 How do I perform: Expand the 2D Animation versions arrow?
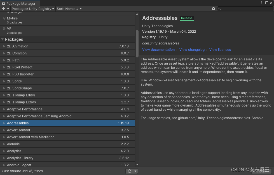point(4,46)
